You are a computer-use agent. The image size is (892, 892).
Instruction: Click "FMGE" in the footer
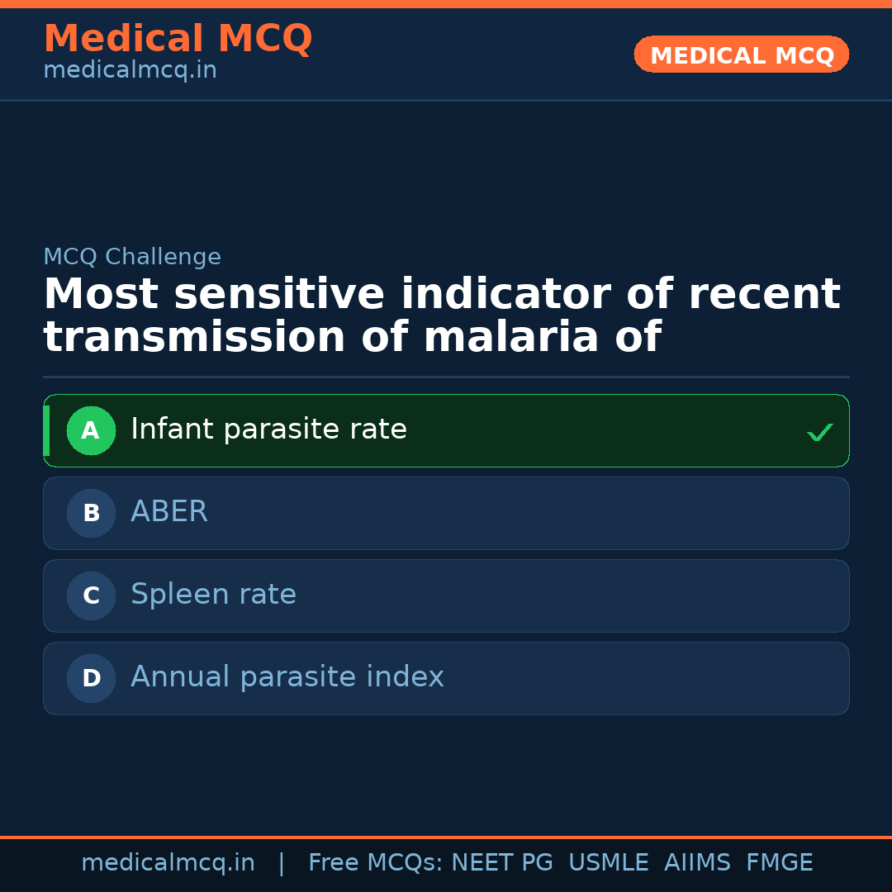tap(779, 863)
